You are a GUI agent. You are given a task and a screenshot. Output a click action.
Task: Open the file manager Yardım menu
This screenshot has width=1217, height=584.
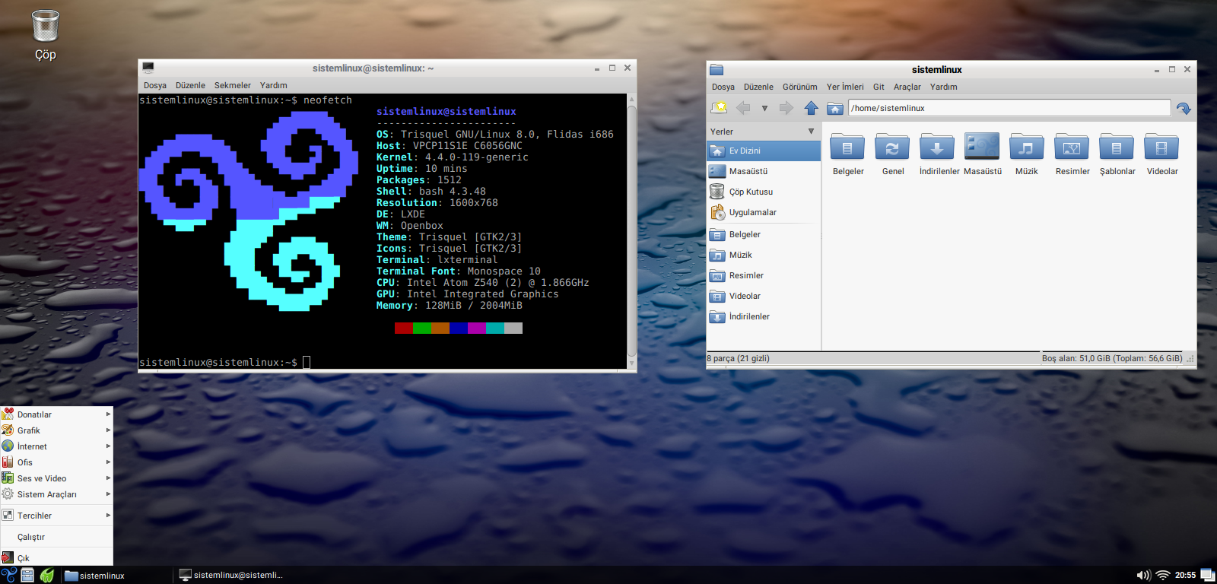pyautogui.click(x=944, y=87)
